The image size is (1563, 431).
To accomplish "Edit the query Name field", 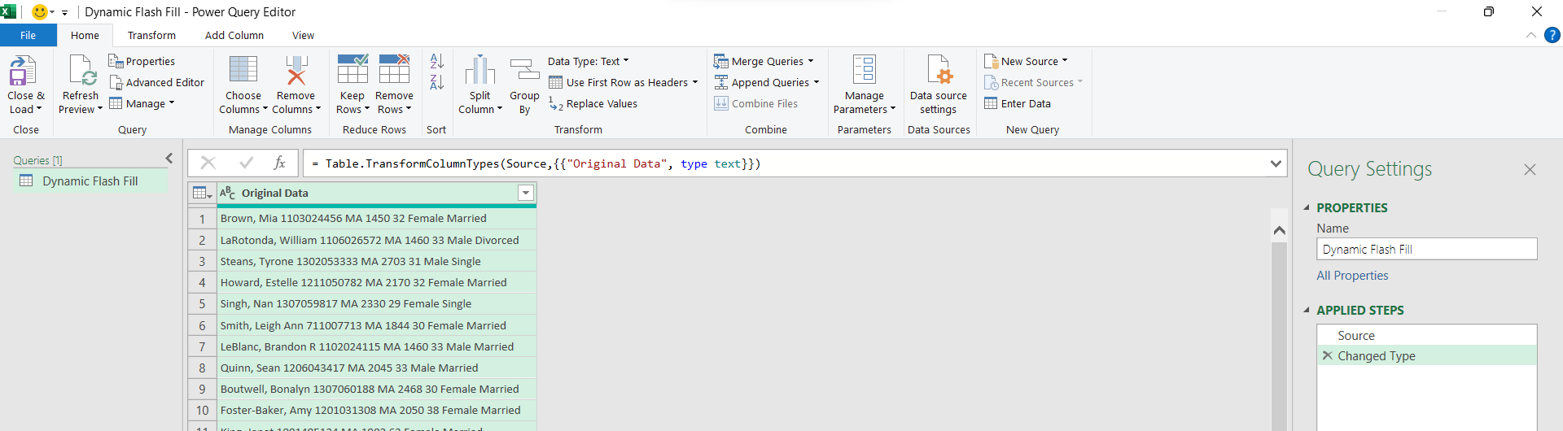I will 1426,249.
